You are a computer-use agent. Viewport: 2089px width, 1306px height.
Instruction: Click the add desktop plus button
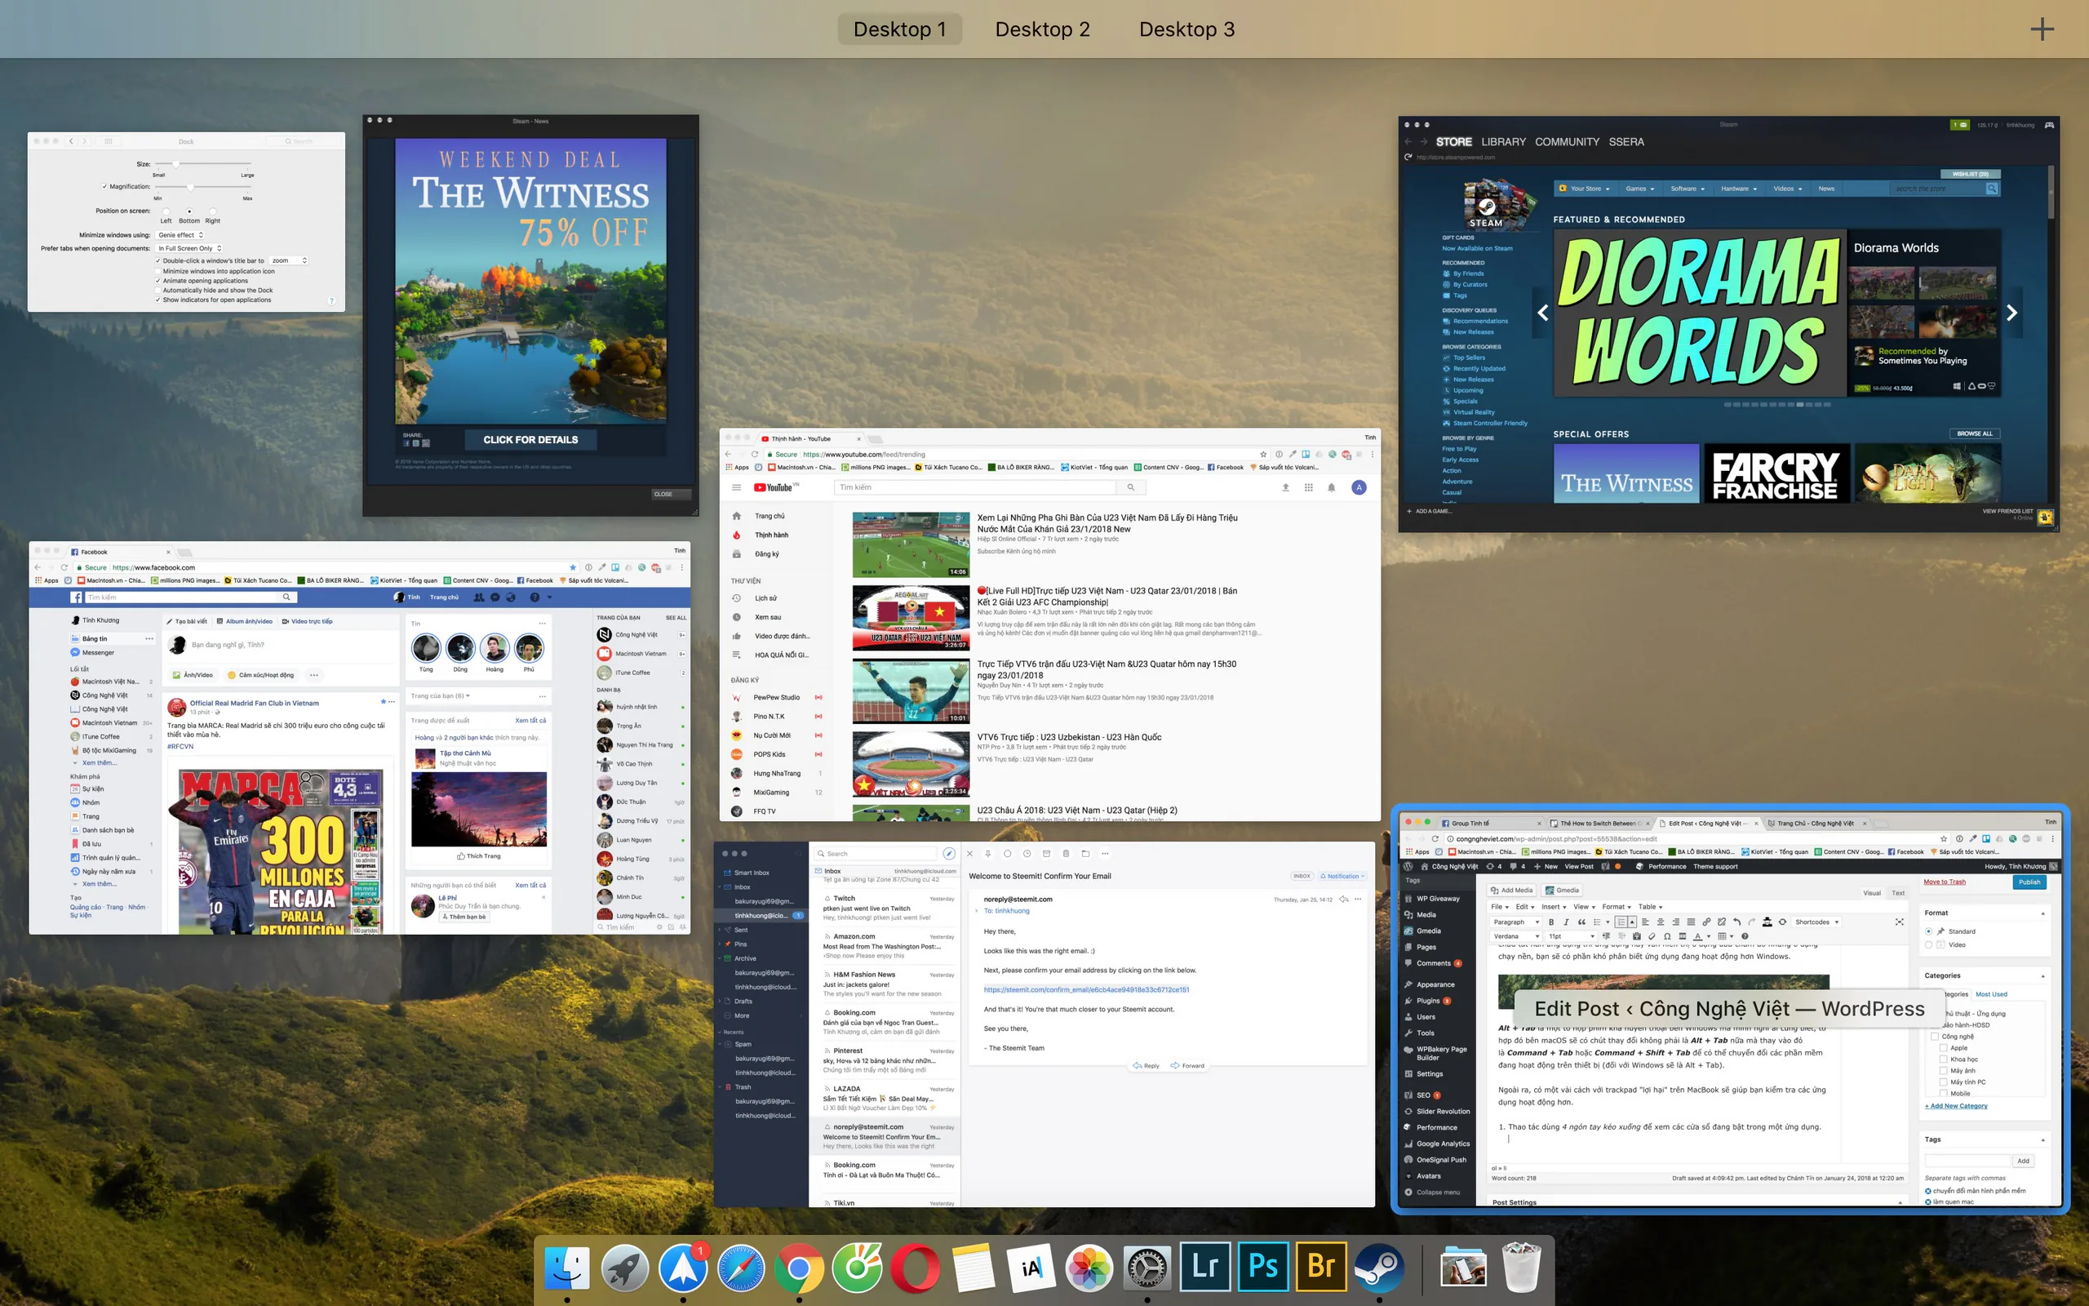(2042, 29)
